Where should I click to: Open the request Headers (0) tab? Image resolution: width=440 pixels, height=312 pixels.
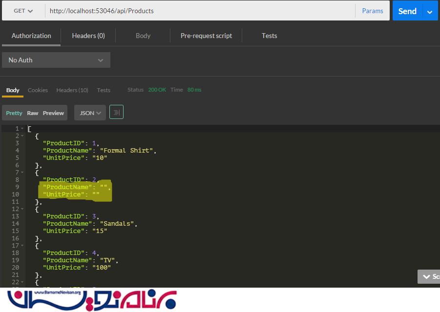[x=88, y=36]
